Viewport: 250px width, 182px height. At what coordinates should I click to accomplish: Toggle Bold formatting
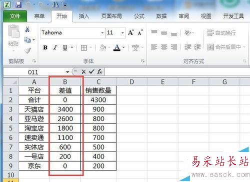click(45, 47)
